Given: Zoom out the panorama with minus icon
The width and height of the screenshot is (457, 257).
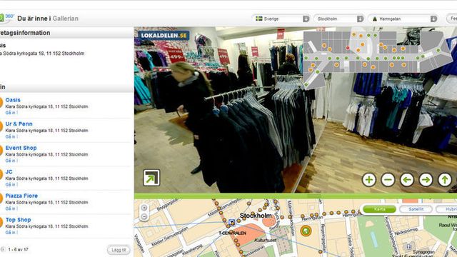Looking at the screenshot, I should pos(388,180).
